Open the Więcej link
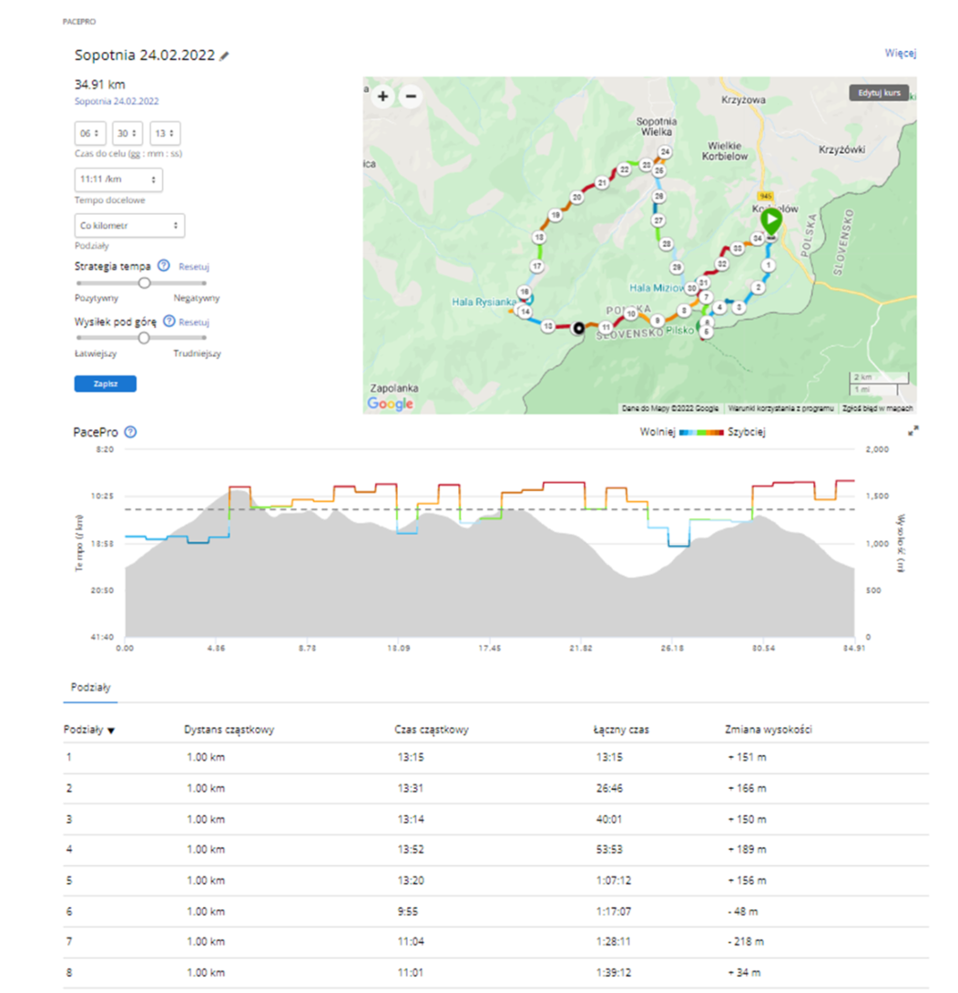The image size is (958, 993). click(901, 53)
